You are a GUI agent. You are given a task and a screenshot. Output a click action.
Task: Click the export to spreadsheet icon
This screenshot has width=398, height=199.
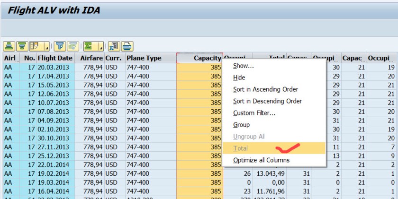point(114,46)
